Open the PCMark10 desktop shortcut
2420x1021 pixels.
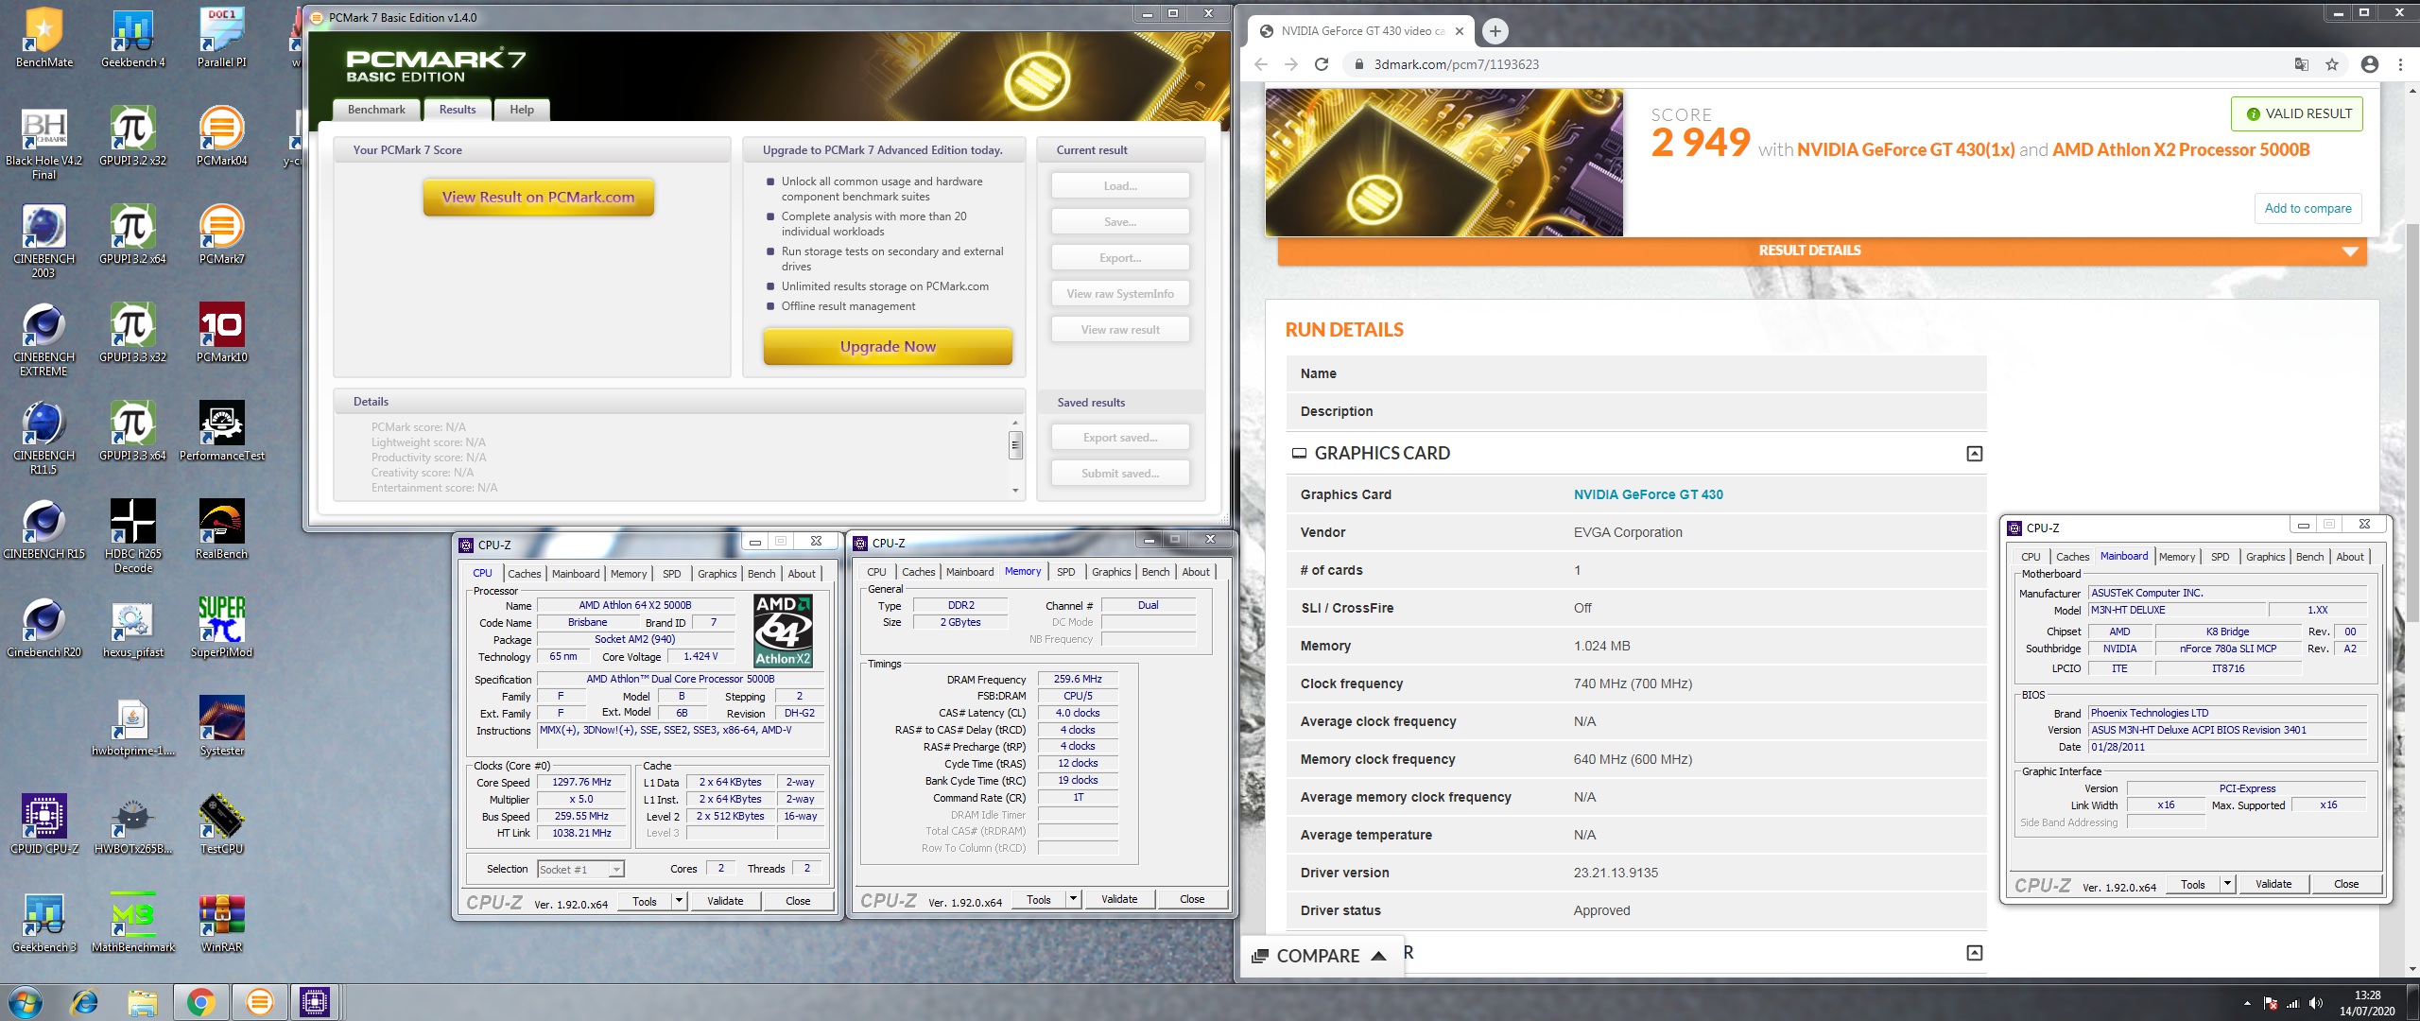pos(222,333)
